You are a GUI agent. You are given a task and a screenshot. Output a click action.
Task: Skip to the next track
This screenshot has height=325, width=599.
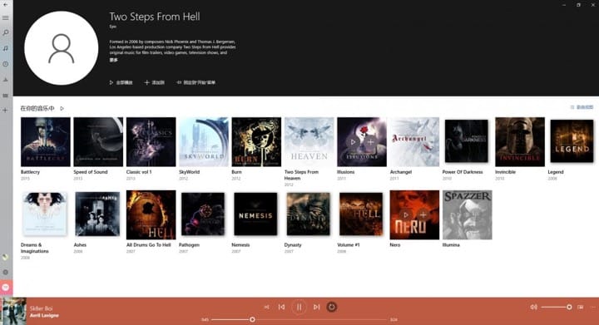tap(316, 307)
